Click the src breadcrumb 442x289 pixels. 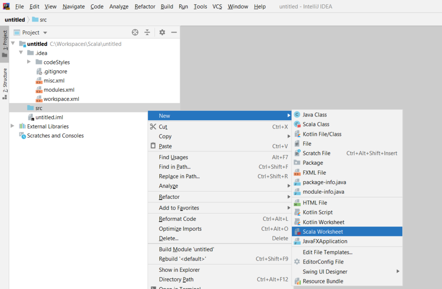tap(39, 20)
